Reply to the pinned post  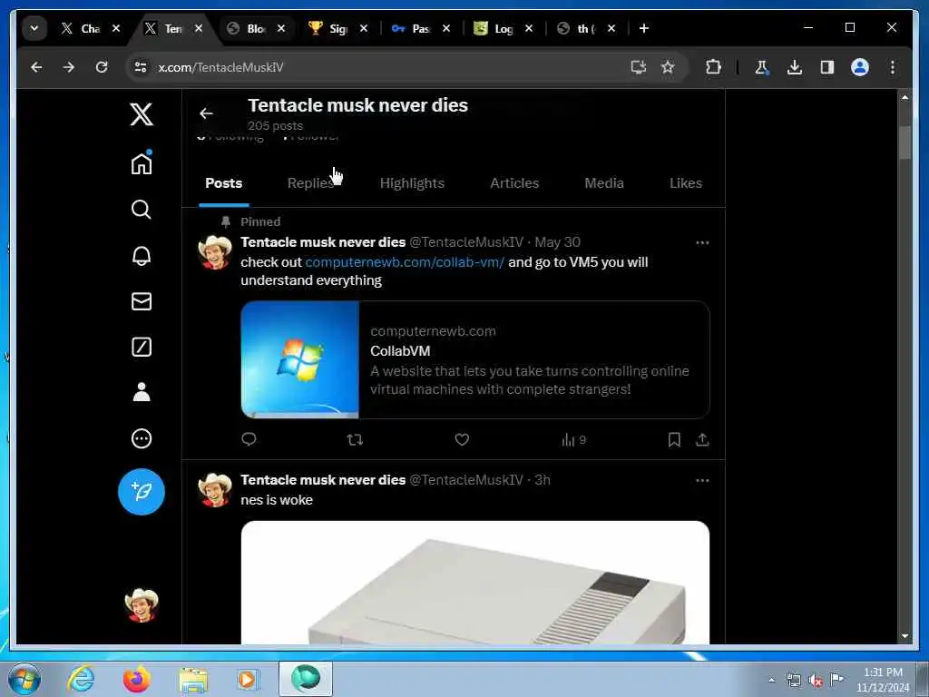[x=249, y=439]
